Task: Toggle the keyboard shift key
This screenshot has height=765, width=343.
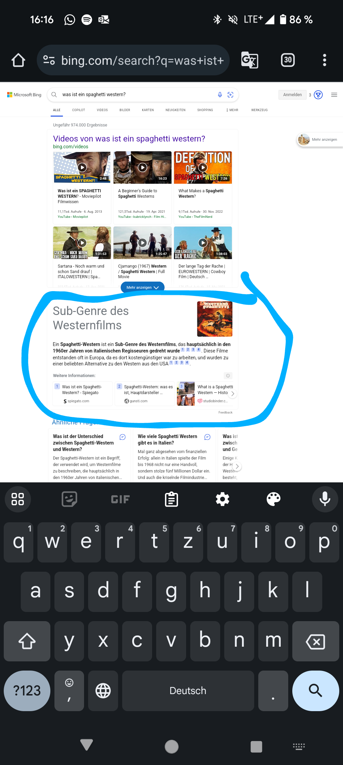Action: click(x=27, y=641)
